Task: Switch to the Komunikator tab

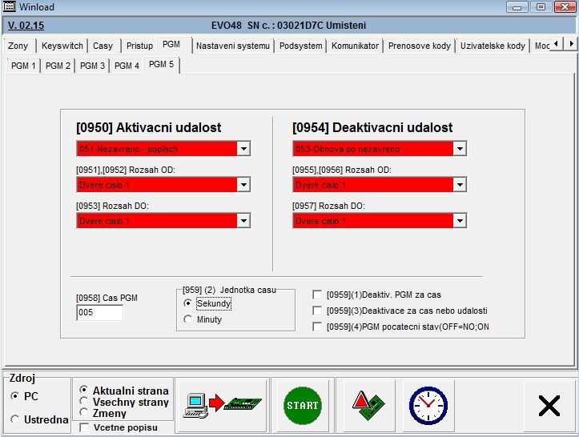Action: click(x=355, y=46)
